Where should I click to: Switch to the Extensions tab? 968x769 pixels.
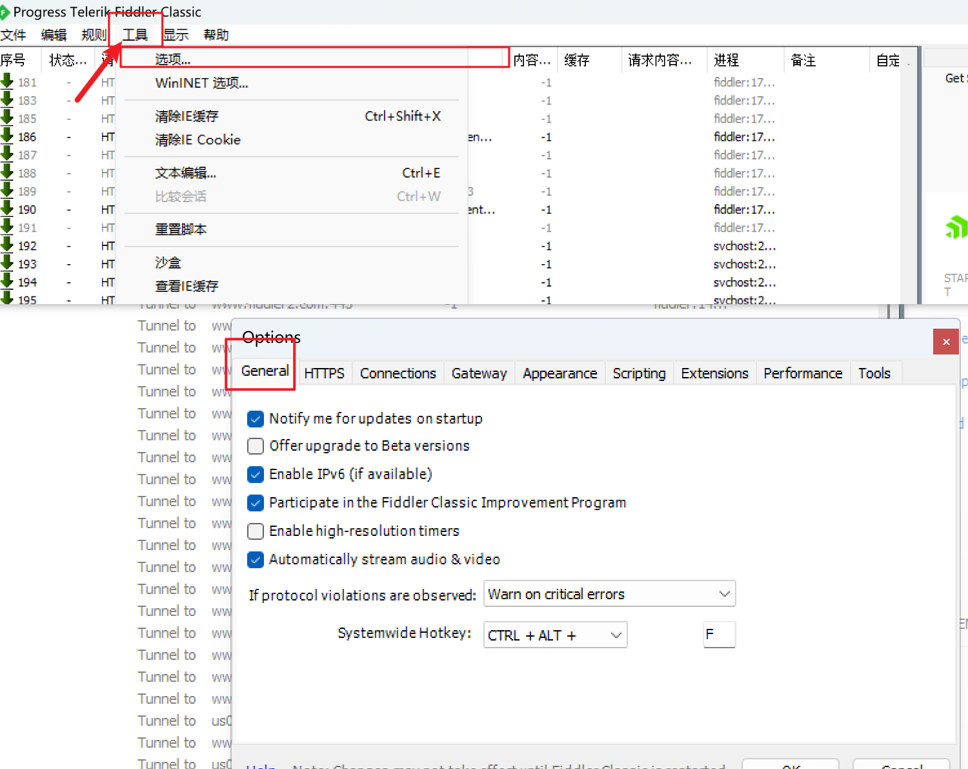[x=714, y=374]
